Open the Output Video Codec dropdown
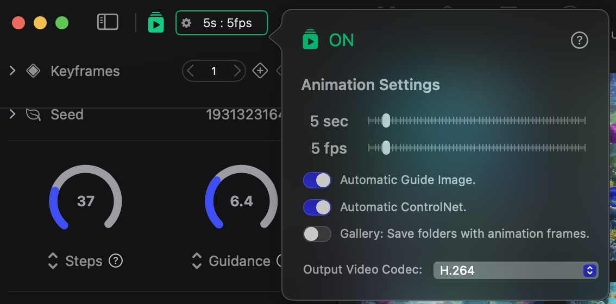 [x=515, y=270]
